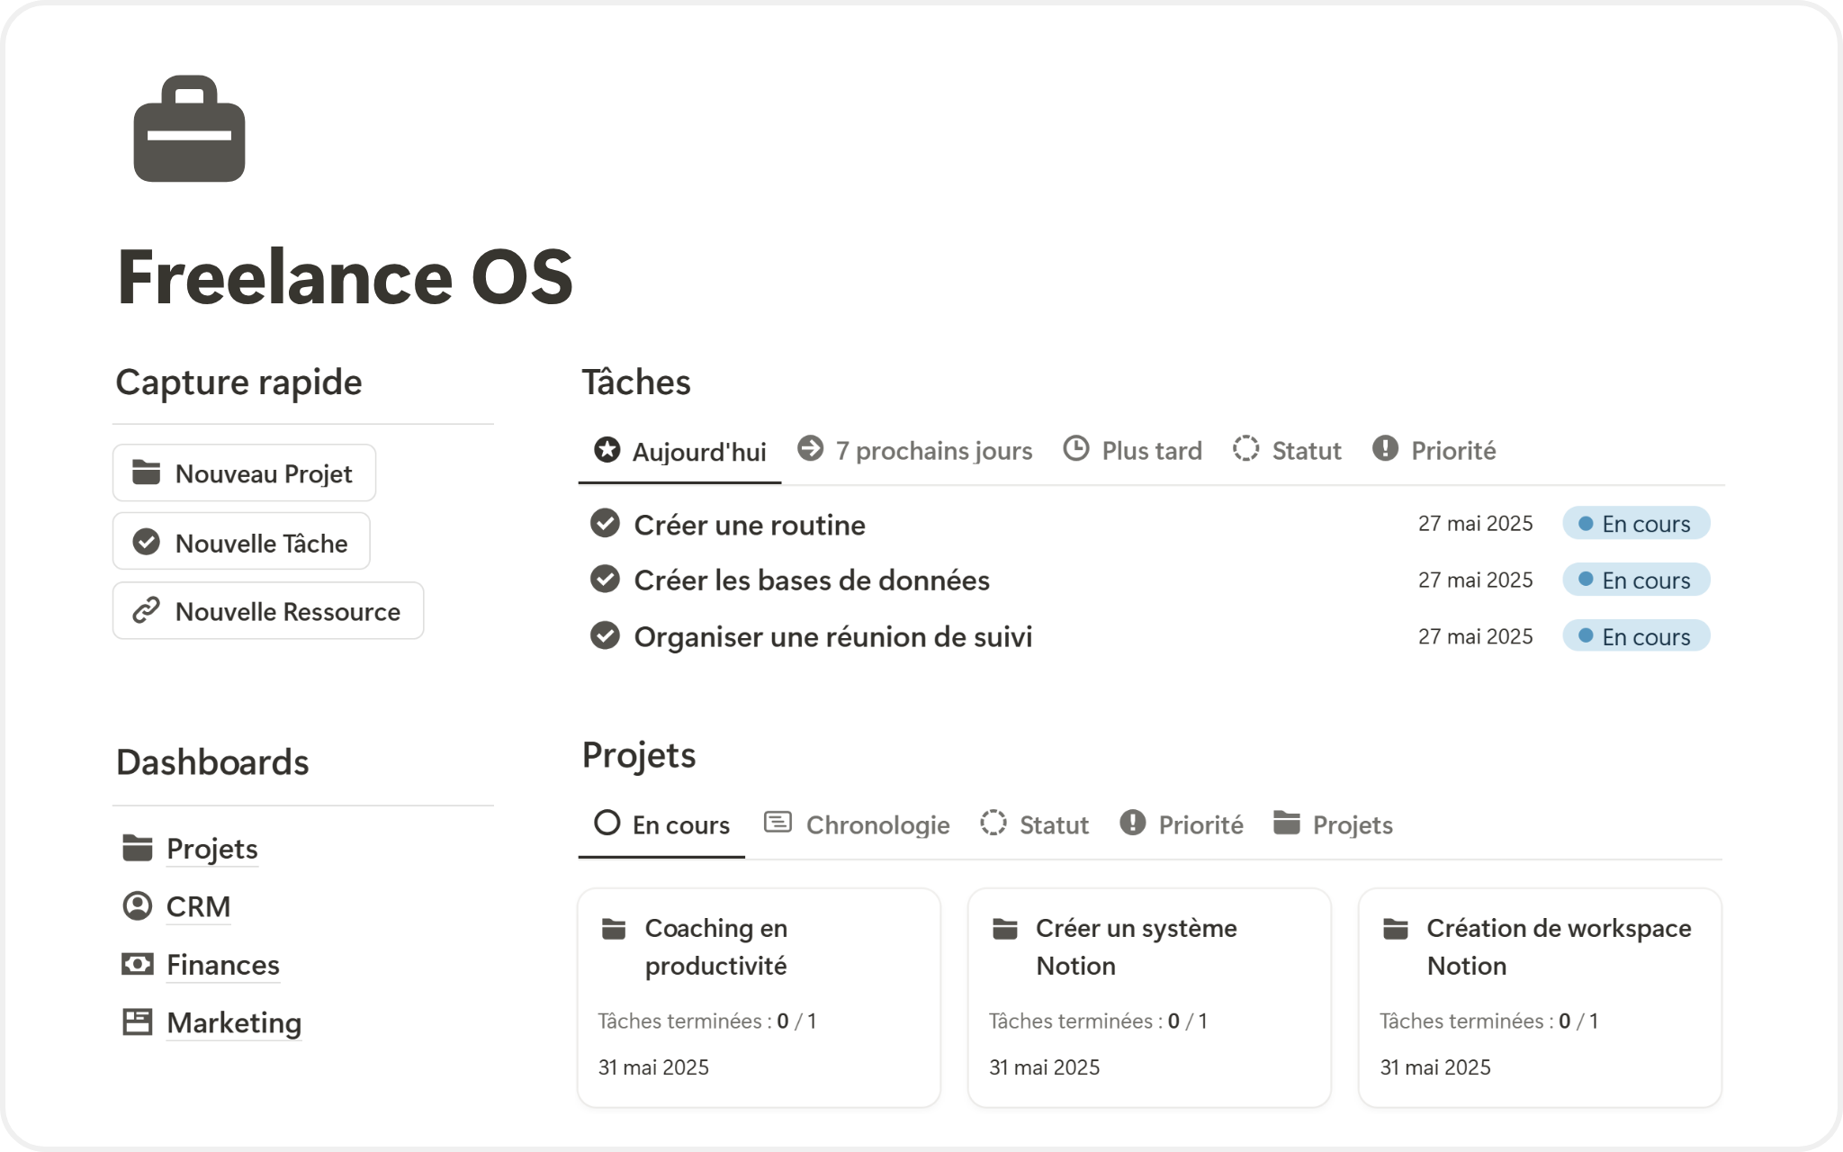Click the Marketing layout icon
Viewport: 1843px width, 1152px height.
tap(137, 1021)
